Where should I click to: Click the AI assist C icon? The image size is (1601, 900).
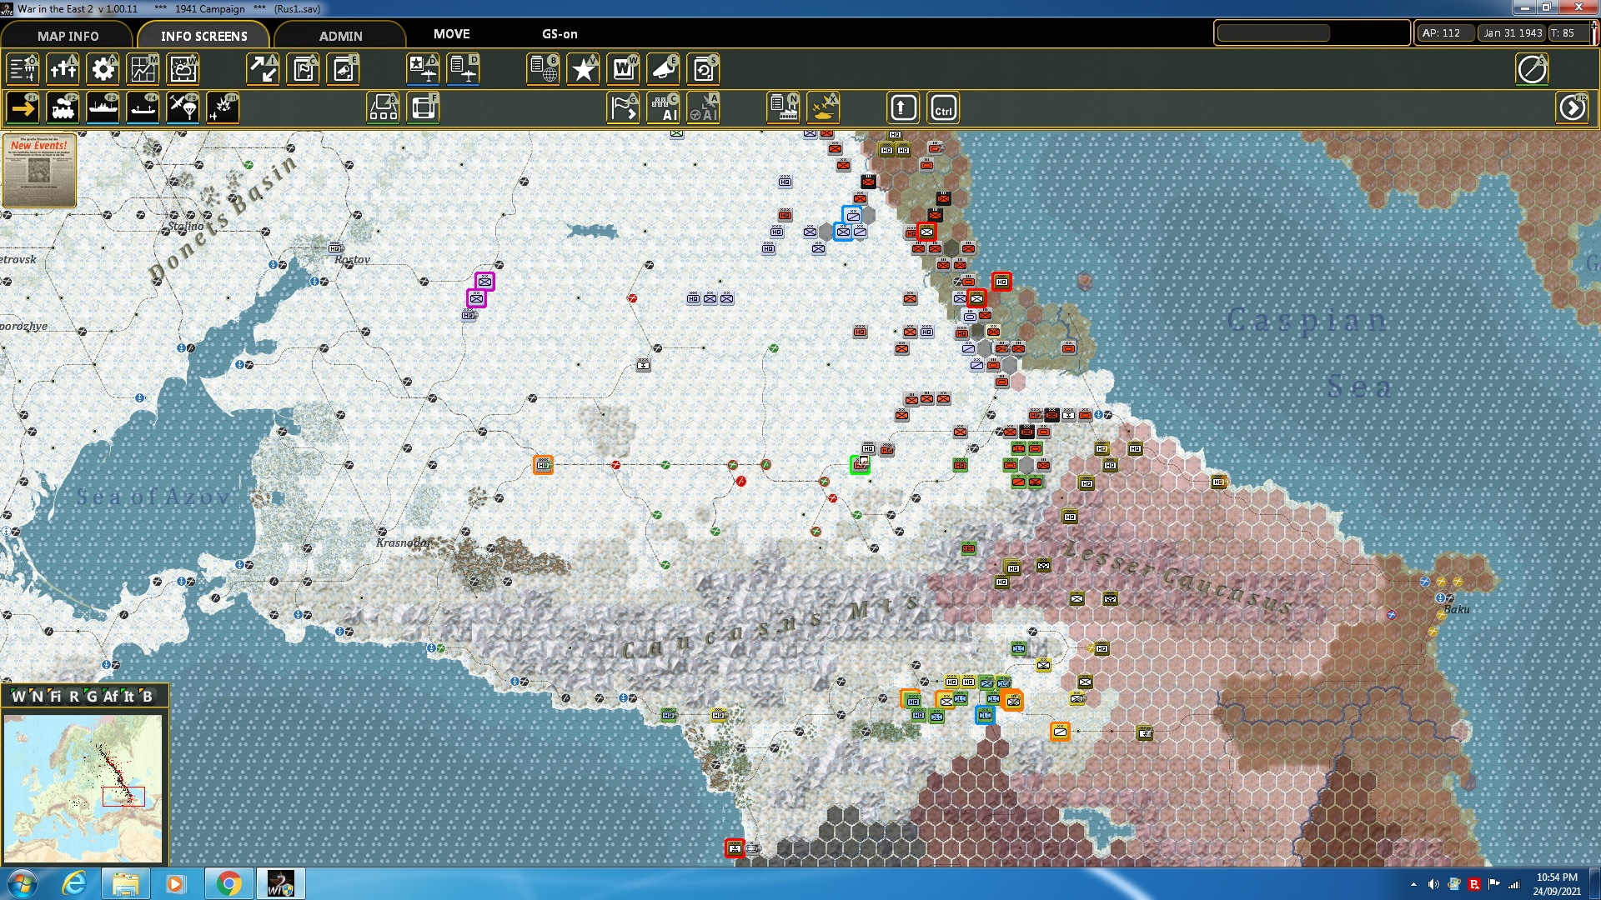coord(664,108)
